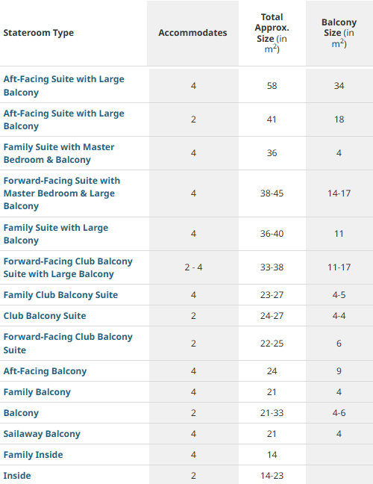Click the Accommodates column header

[x=192, y=33]
